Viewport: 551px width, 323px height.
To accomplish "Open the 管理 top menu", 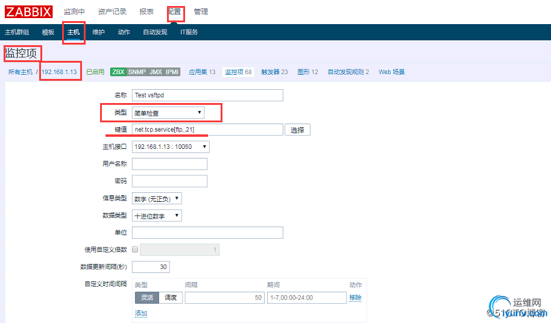I will pyautogui.click(x=201, y=11).
